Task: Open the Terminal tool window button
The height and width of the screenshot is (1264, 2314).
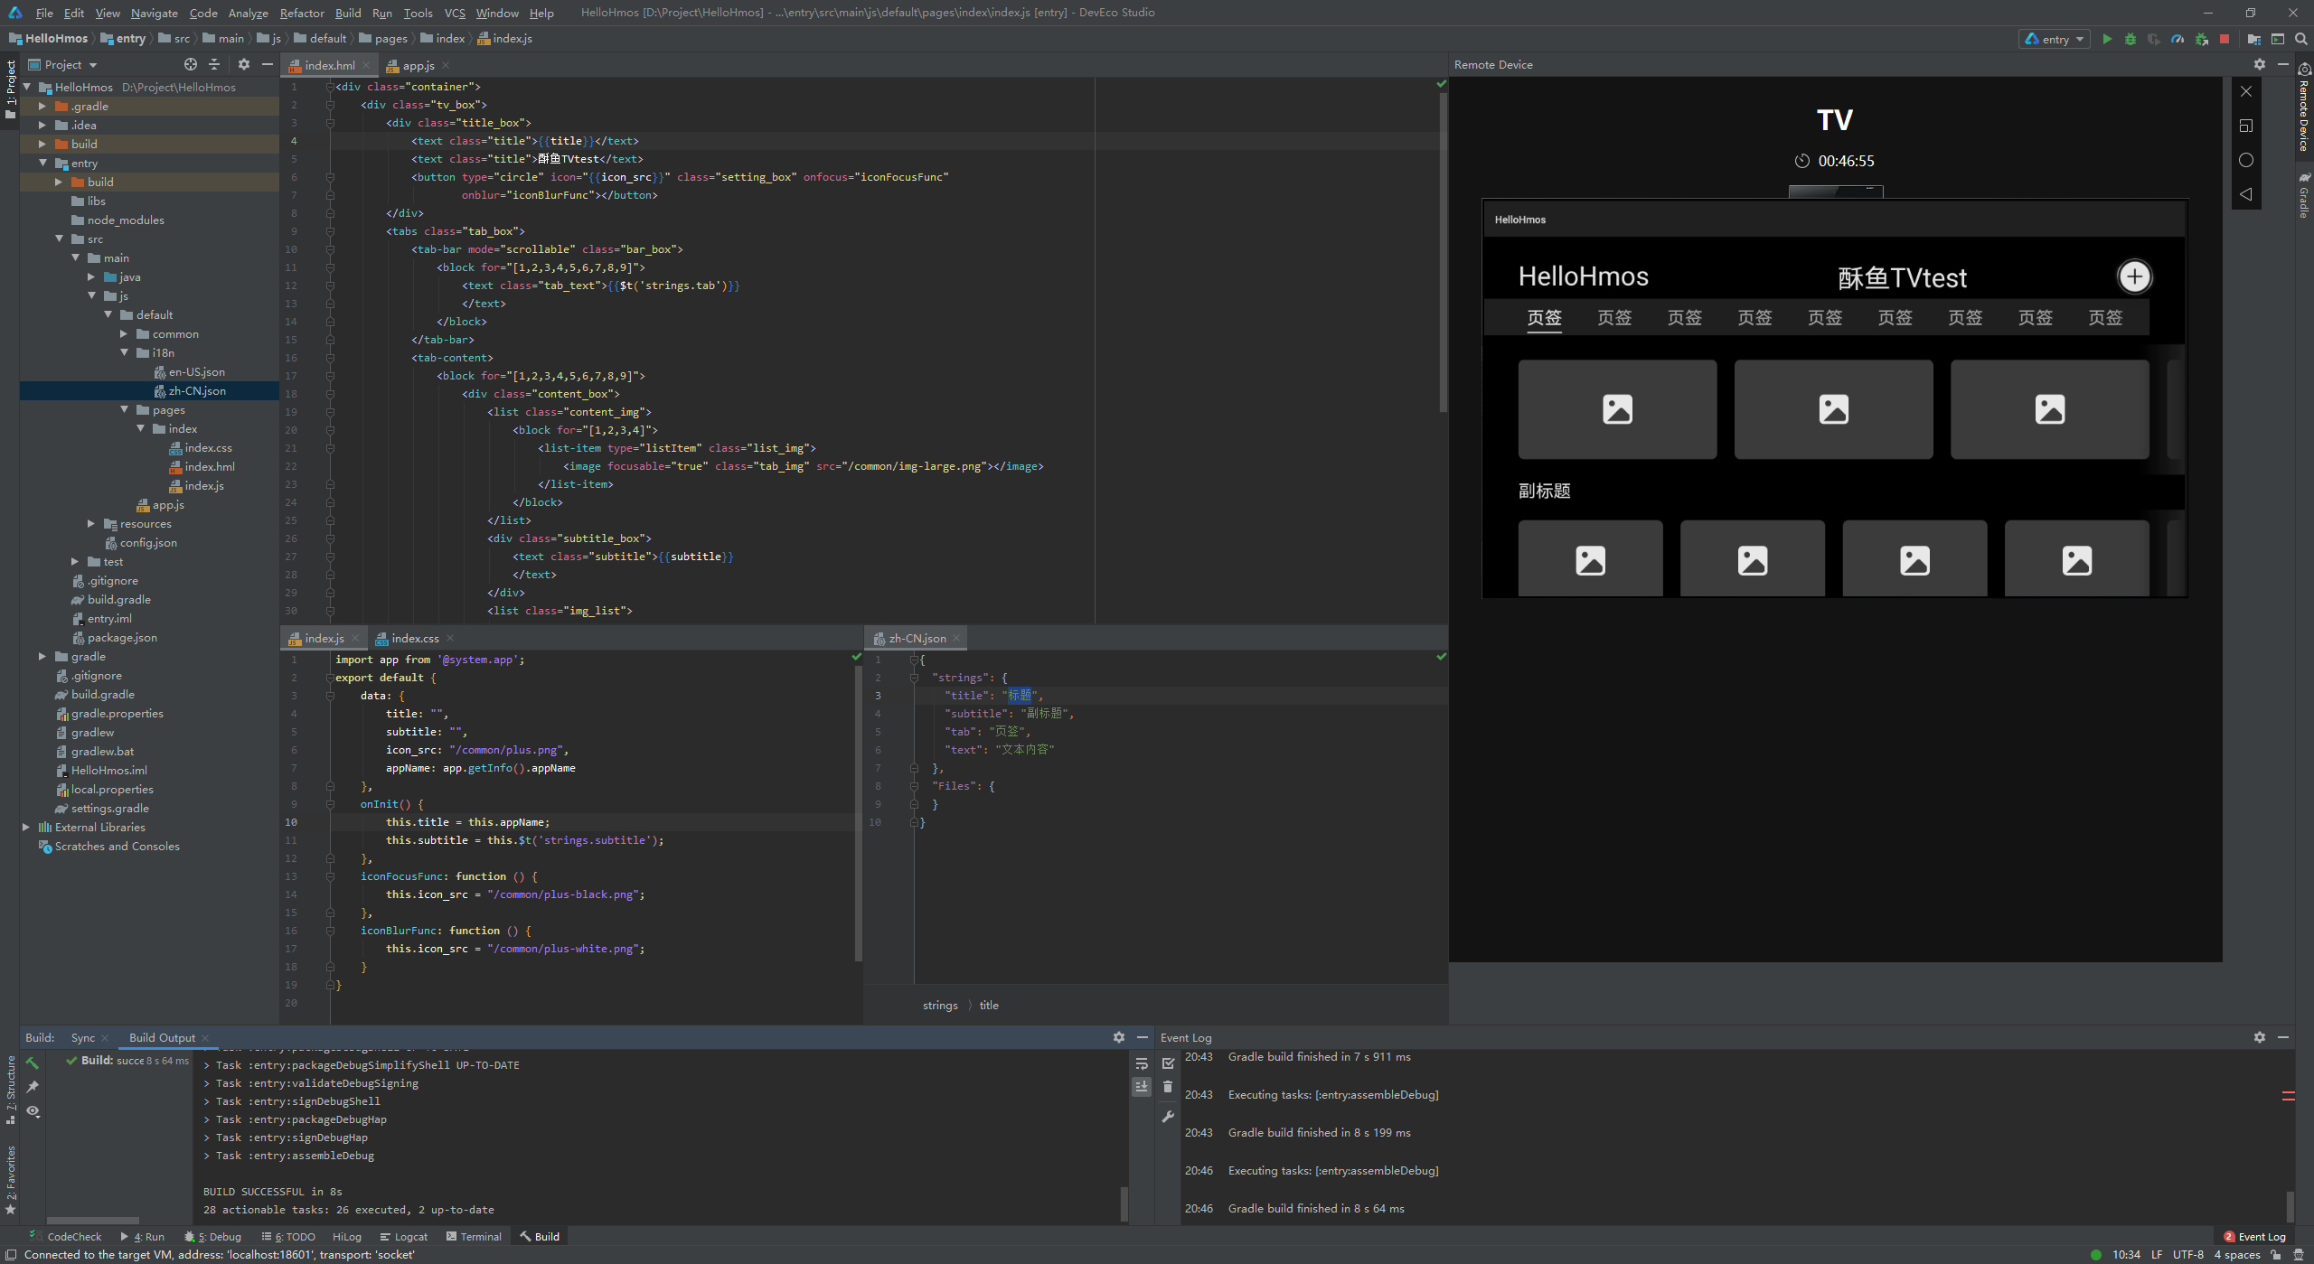Action: click(x=474, y=1237)
